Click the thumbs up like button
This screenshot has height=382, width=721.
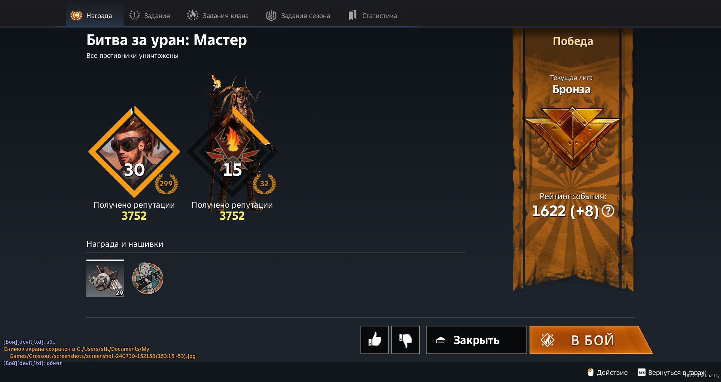[x=375, y=340]
